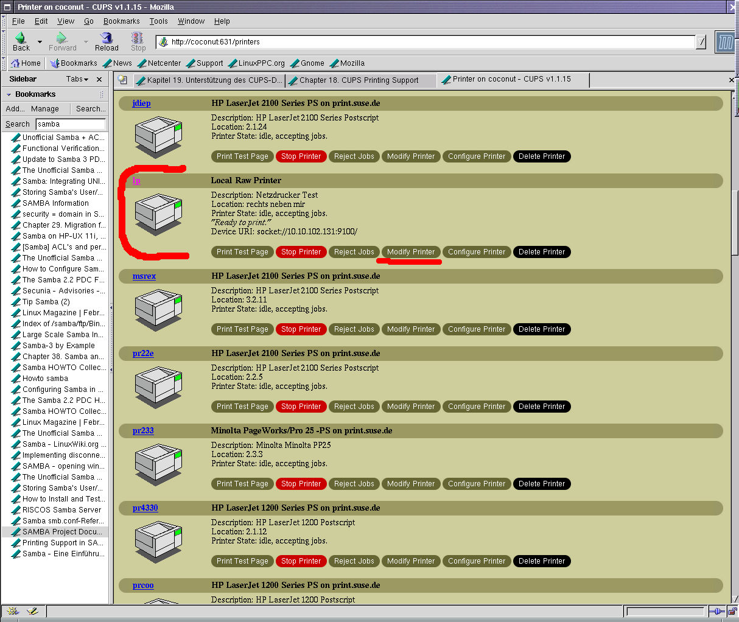Close the sidebar with the X icon

(x=99, y=79)
